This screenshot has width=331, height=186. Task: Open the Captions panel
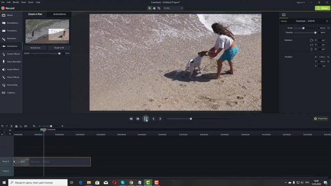click(11, 93)
